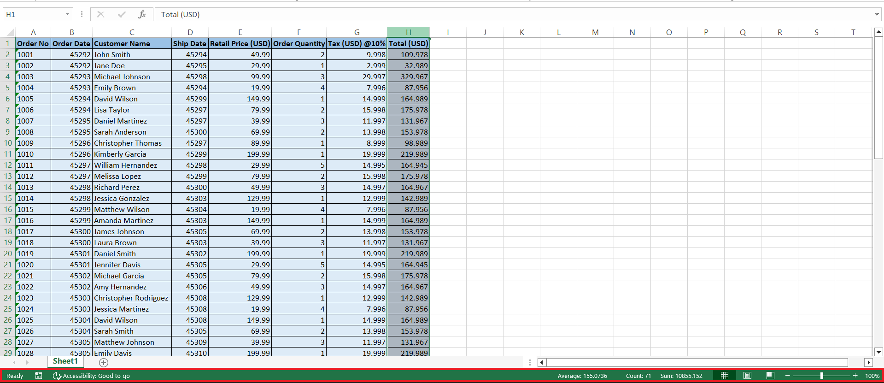Click the next sheet navigation arrow
This screenshot has height=383, width=884.
pos(27,362)
